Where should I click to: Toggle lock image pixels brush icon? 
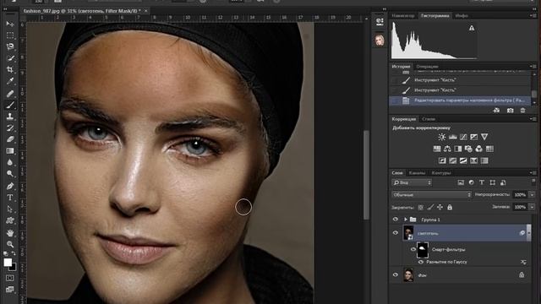(430, 207)
